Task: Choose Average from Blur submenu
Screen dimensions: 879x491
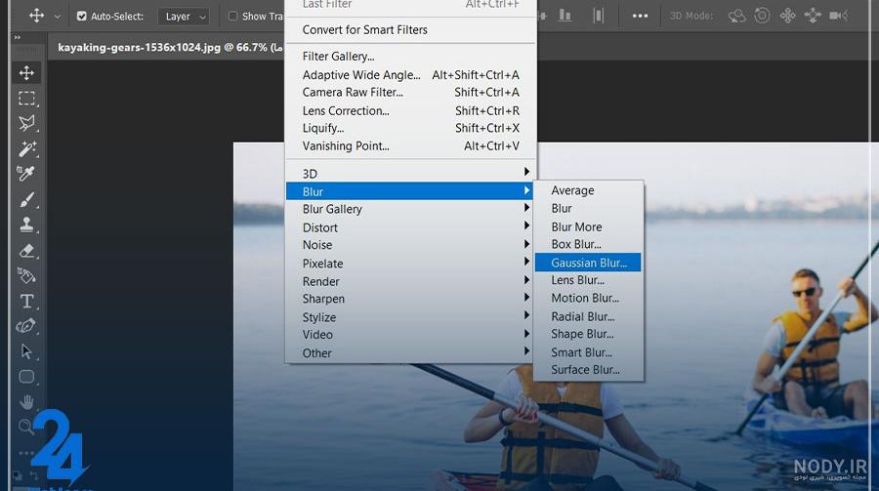Action: (x=588, y=190)
